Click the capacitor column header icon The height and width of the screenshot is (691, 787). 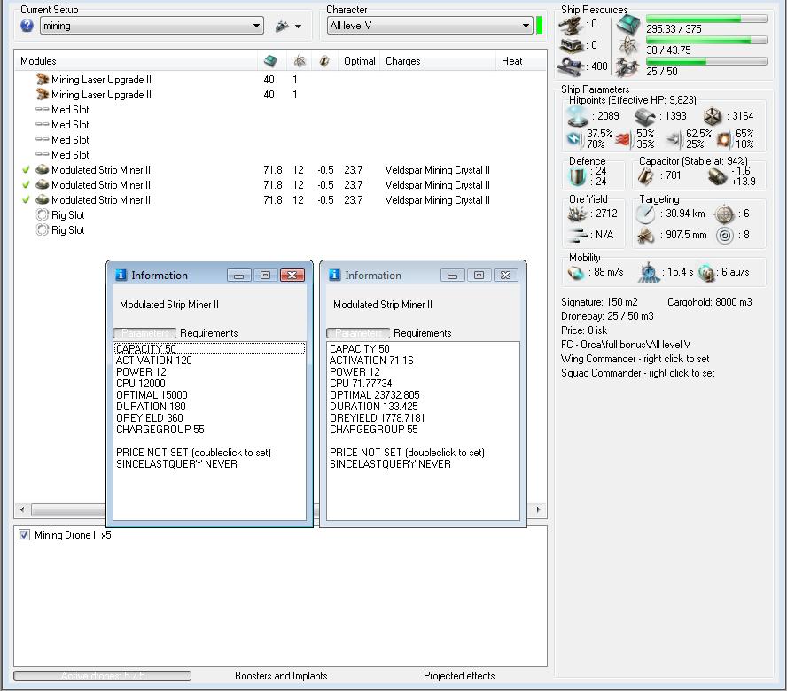pos(324,61)
